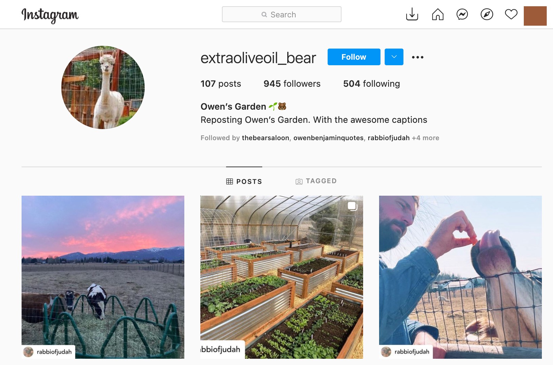Open your account avatar menu
The image size is (553, 365).
click(x=535, y=16)
